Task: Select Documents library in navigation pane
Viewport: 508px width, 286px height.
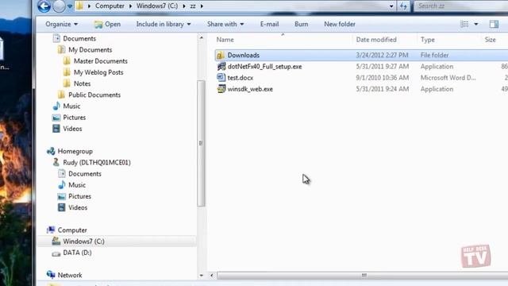Action: (79, 38)
